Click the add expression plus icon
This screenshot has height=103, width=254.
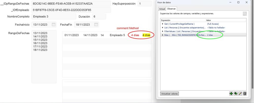[231, 94]
